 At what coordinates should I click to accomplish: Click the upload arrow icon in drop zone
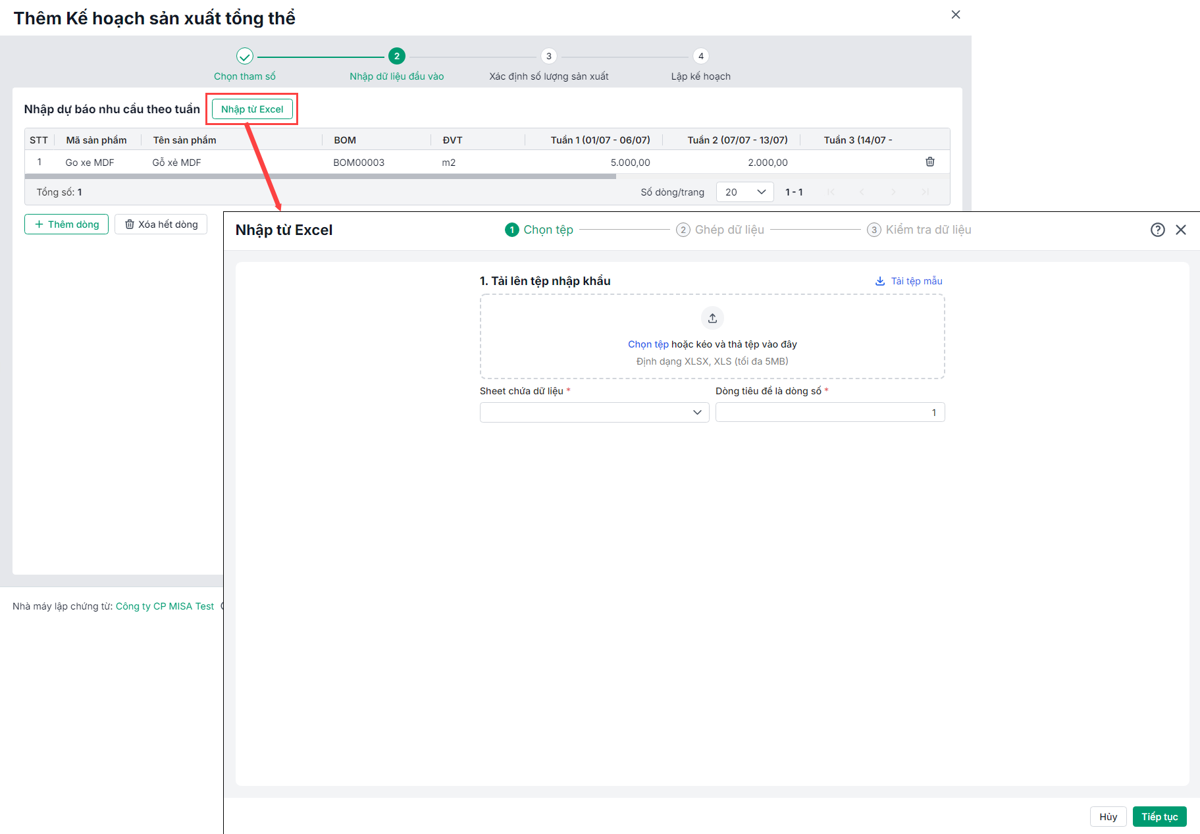pyautogui.click(x=712, y=319)
